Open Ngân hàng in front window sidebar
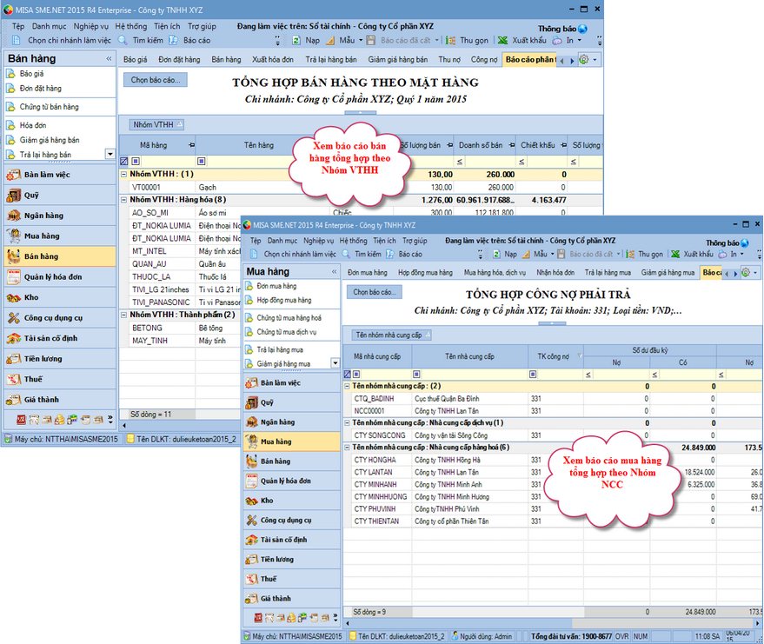This screenshot has height=644, width=764. coord(291,422)
